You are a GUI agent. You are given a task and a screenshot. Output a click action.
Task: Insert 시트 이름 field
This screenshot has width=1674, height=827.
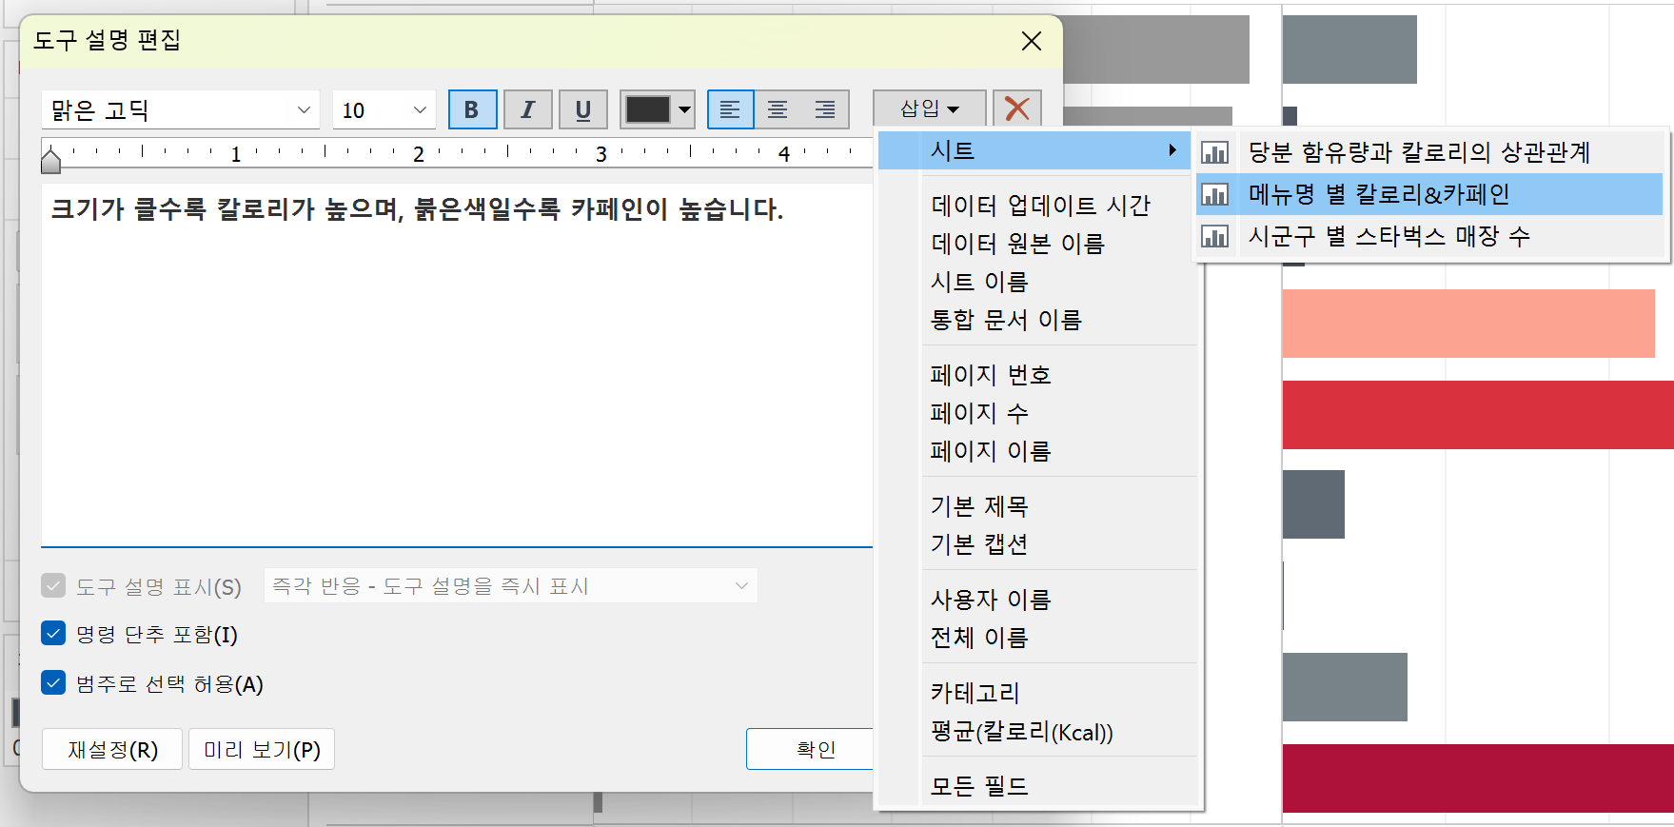979,282
